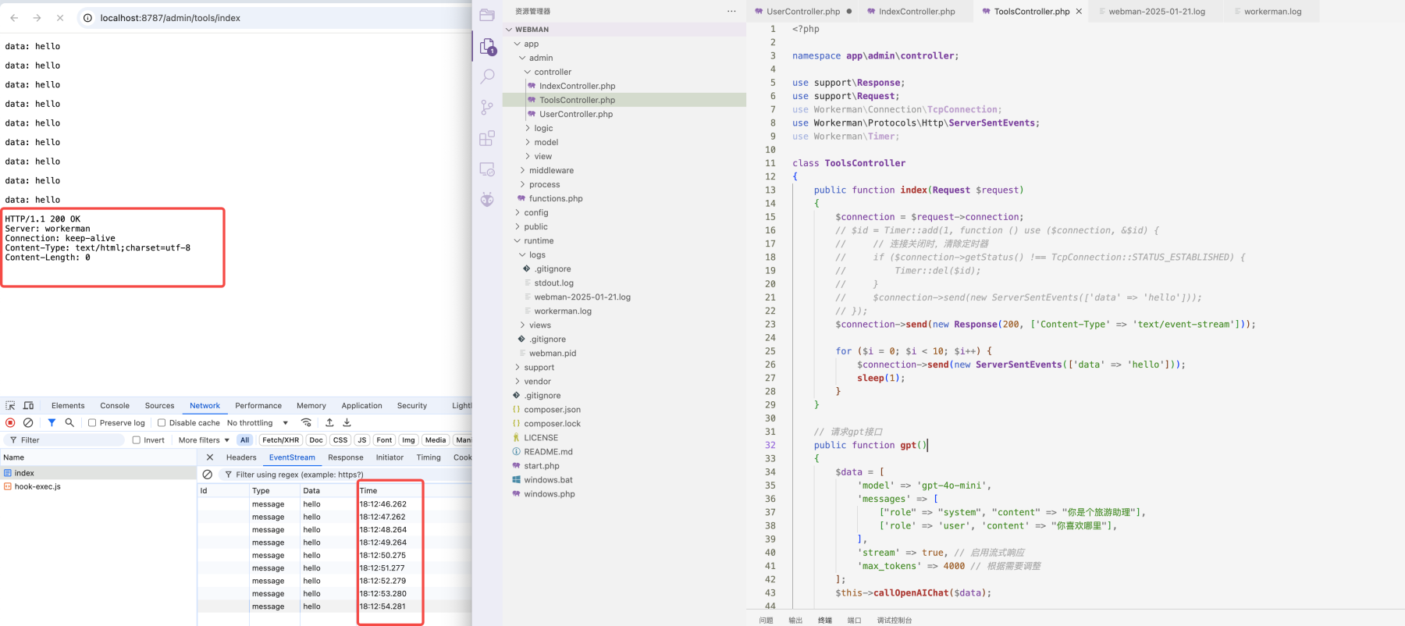This screenshot has width=1405, height=626.
Task: Open the Search icon in activity bar
Action: click(487, 76)
